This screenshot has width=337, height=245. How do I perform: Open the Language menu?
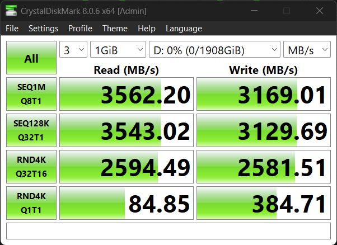pos(184,29)
